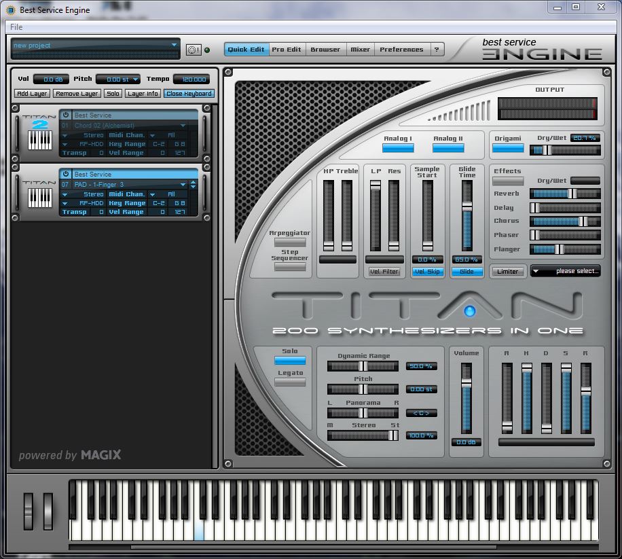Adjust the Reverb slider

click(565, 194)
